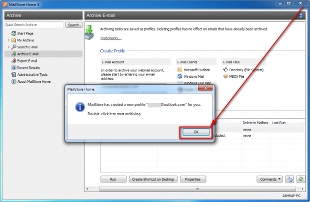Click the Archive E-mail icon in the sidebar

click(13, 54)
